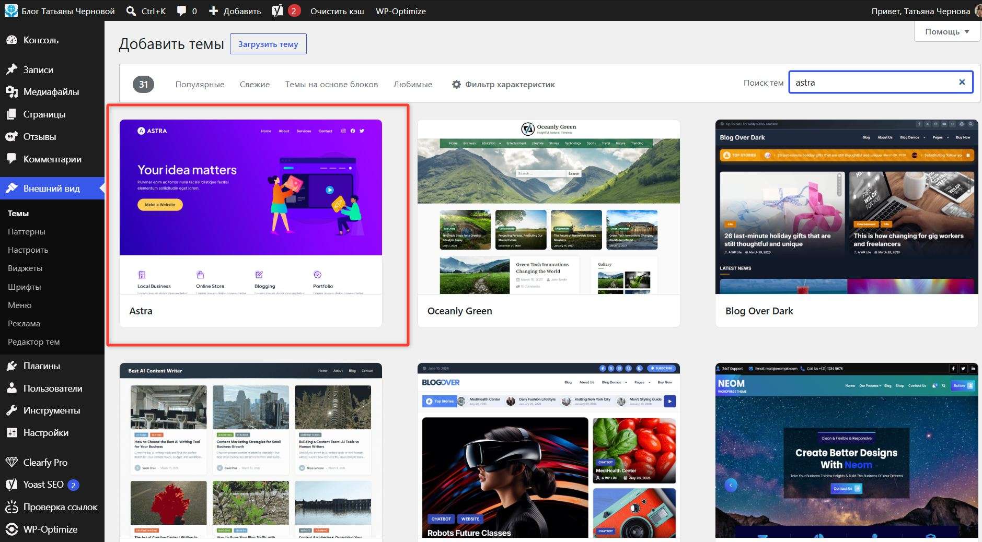Open Паттерны submenu item
The height and width of the screenshot is (542, 982).
click(x=27, y=231)
